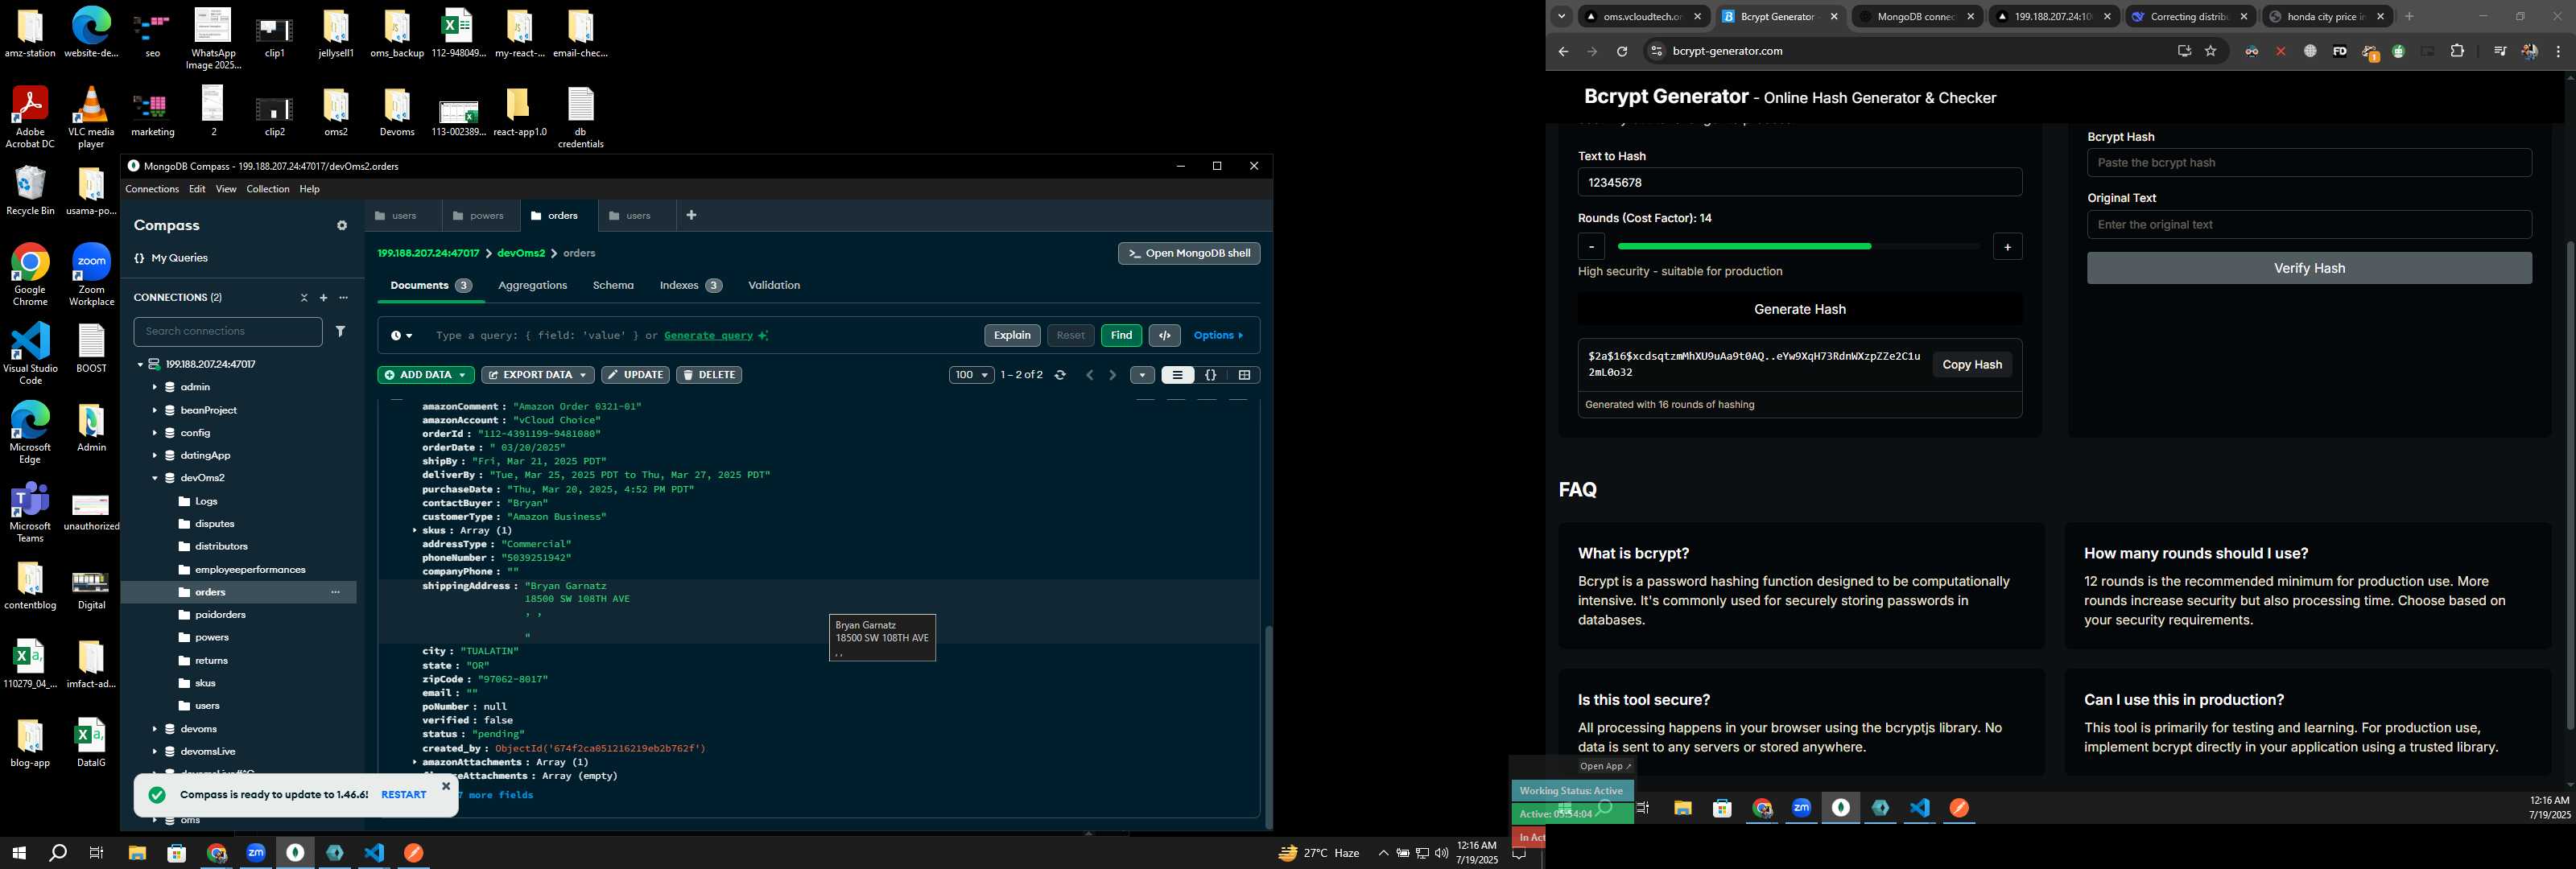Screen dimensions: 2576x869
Task: Collapse all connections icon in sidebar
Action: pos(304,298)
